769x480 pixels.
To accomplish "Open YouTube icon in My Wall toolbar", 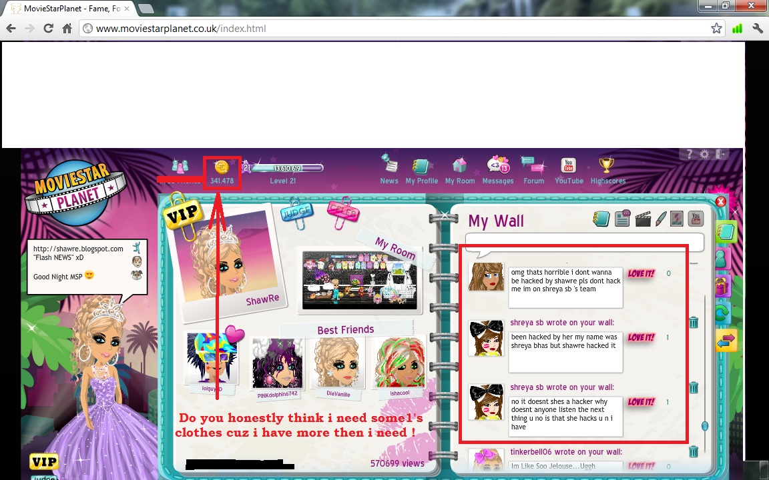I will coord(696,219).
